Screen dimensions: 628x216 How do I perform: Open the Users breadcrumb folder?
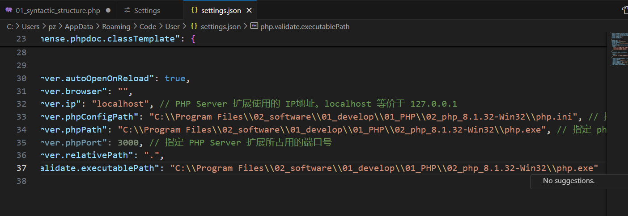pos(30,26)
